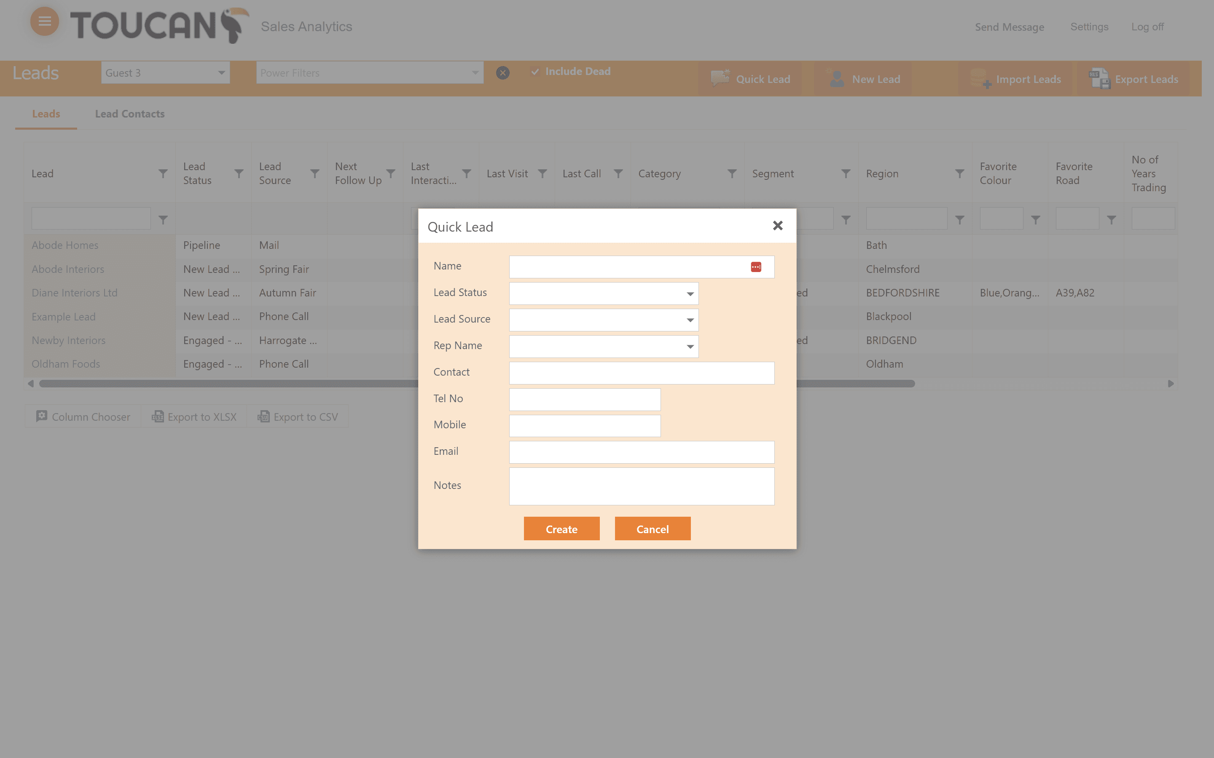The image size is (1214, 758).
Task: Click Send Message in the top bar
Action: [x=1009, y=27]
